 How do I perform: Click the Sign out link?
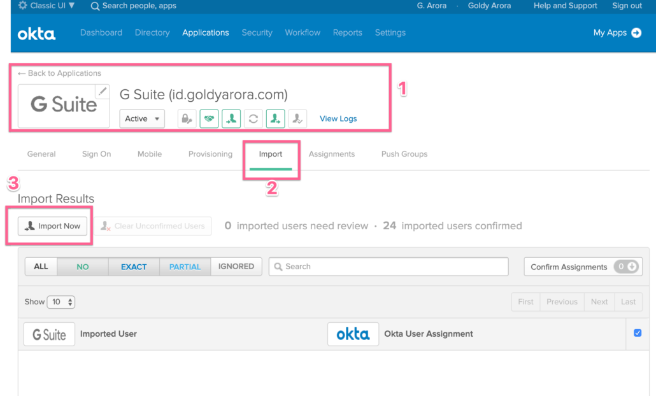pos(627,6)
